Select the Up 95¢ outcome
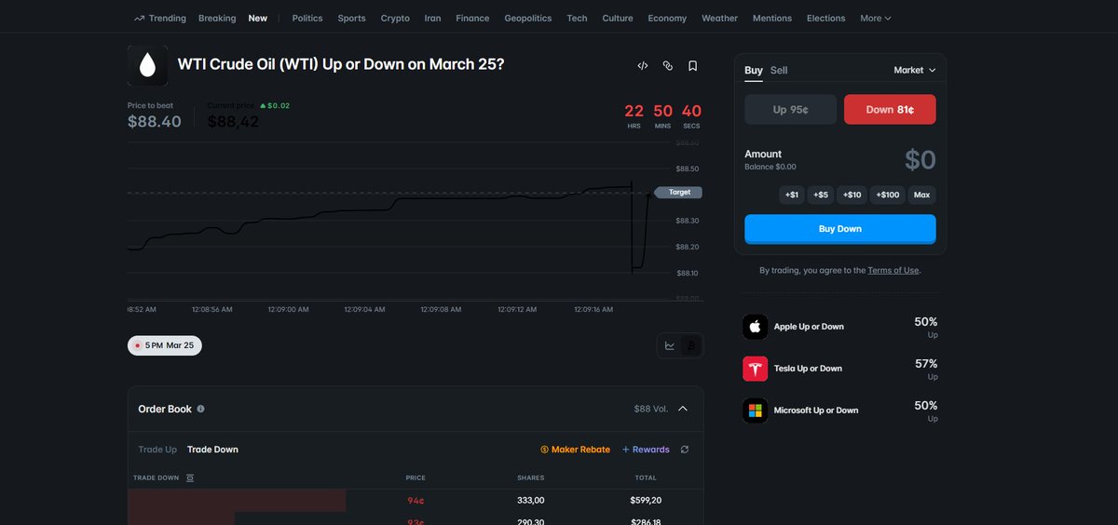Image resolution: width=1118 pixels, height=525 pixels. pyautogui.click(x=790, y=109)
